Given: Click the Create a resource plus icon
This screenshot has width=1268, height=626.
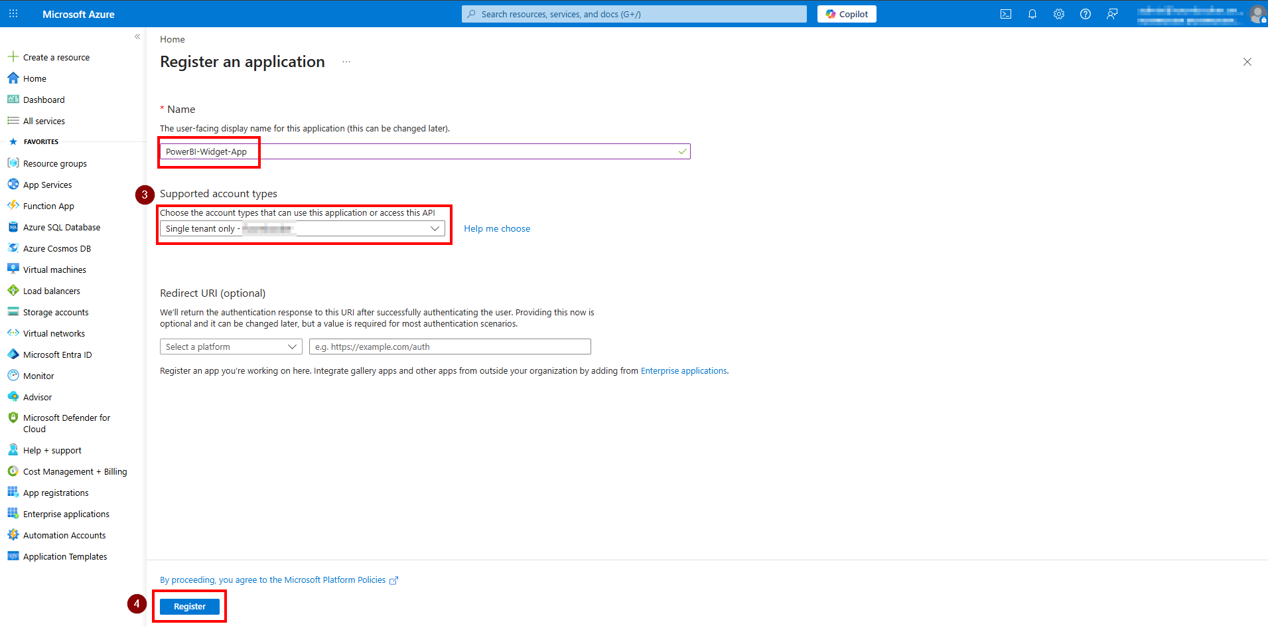Looking at the screenshot, I should pos(13,57).
